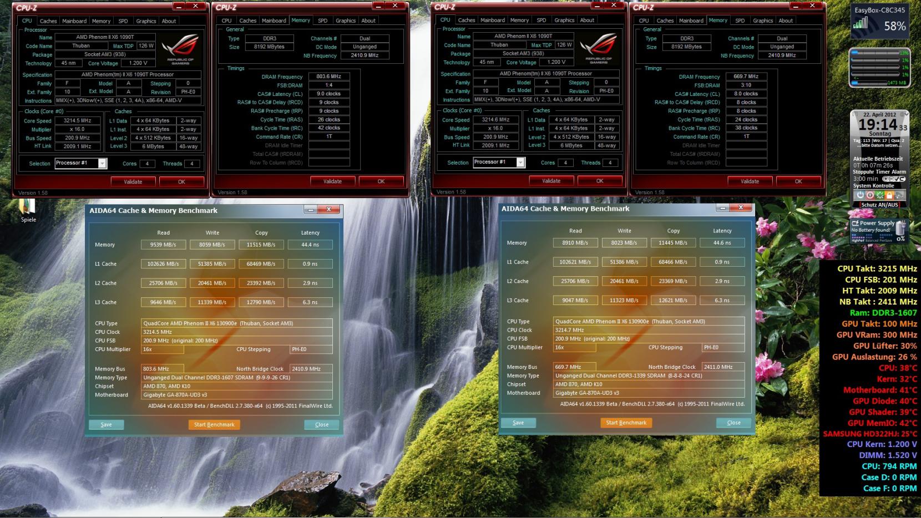This screenshot has height=518, width=921.
Task: Click the 19:14 clock display in gadget
Action: [x=878, y=125]
